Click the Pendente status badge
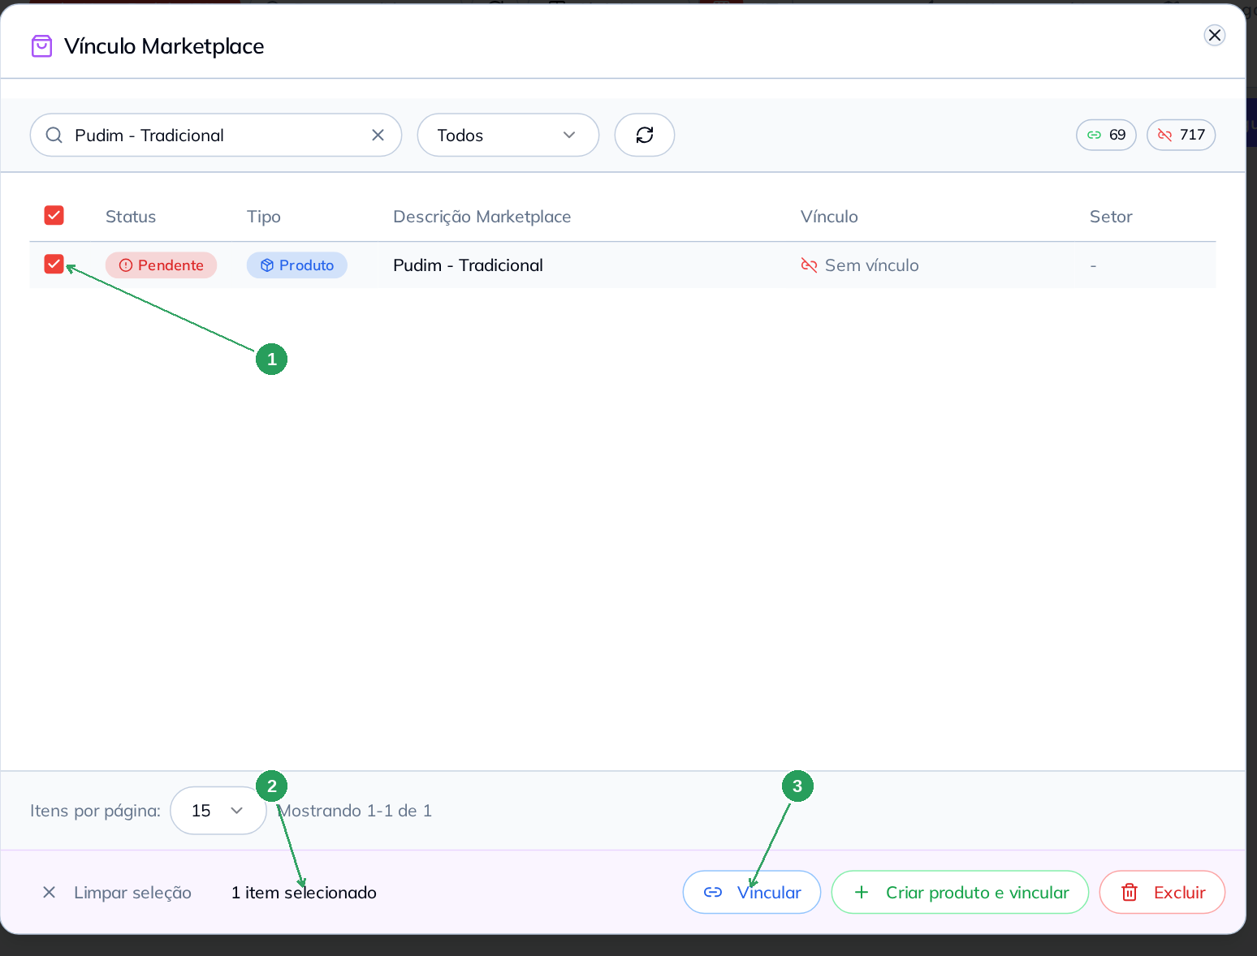This screenshot has height=956, width=1257. coord(161,265)
